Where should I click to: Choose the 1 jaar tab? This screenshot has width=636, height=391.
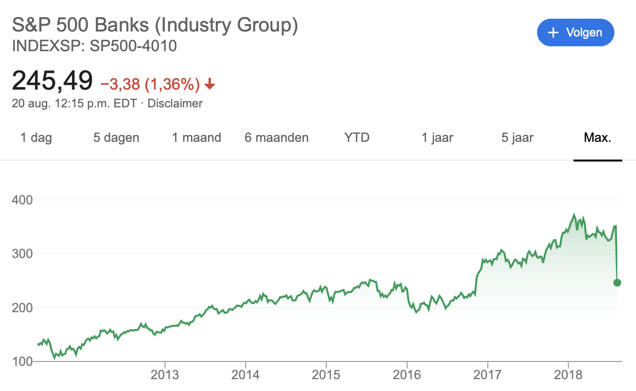[x=437, y=137]
